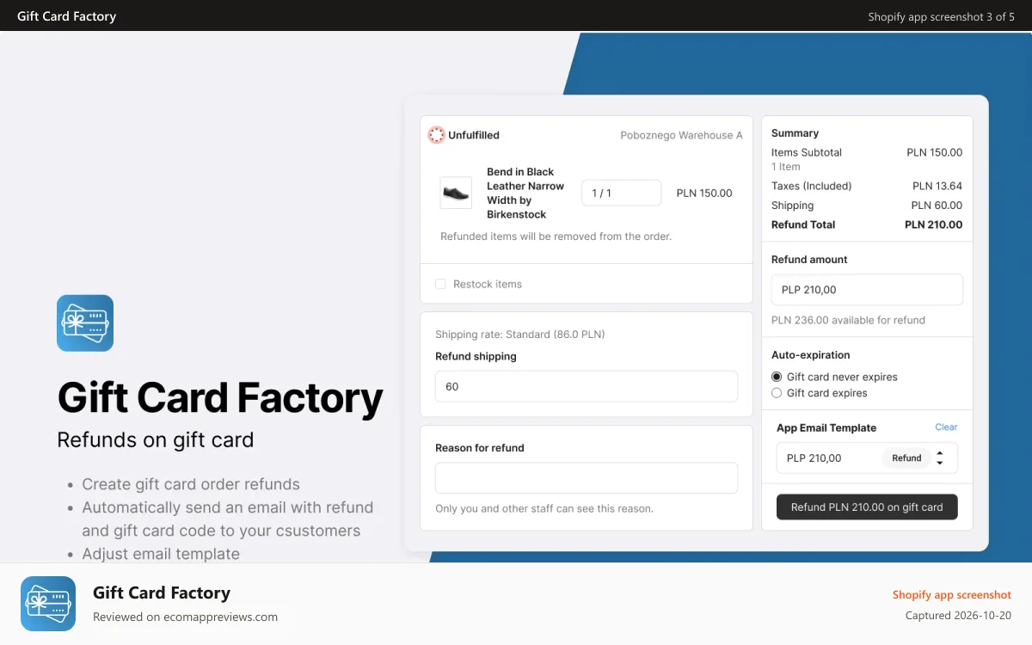Click the 1 / 1 quantity field
Screen dimensions: 1032x645
tap(622, 193)
